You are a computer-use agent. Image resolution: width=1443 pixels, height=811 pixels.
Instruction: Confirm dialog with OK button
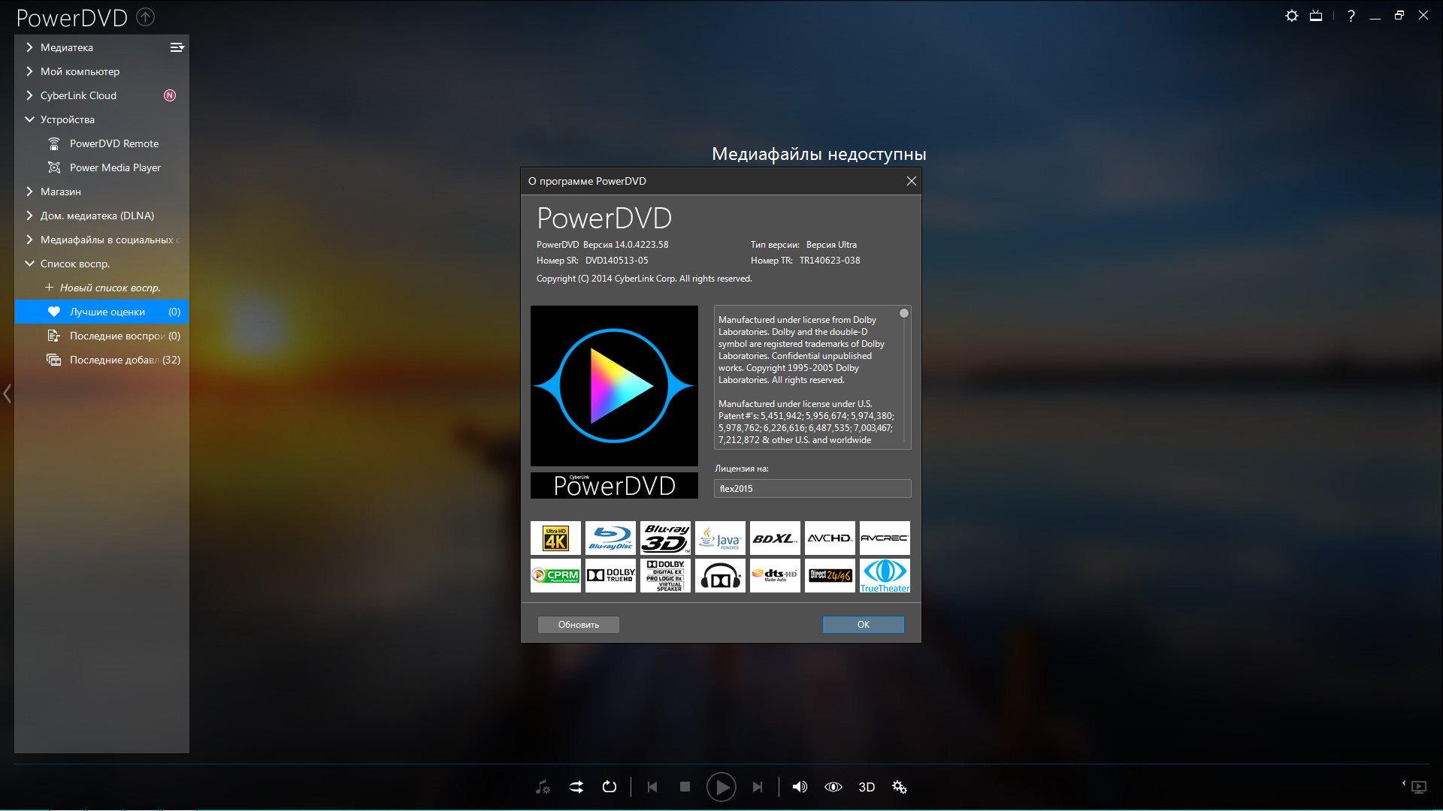[x=864, y=625]
